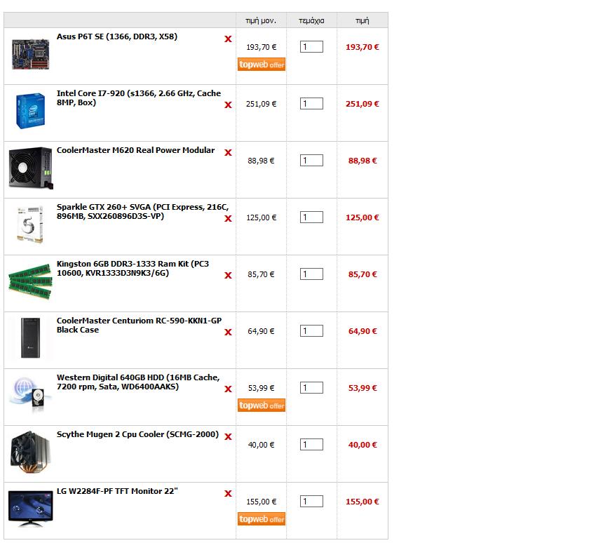Viewport: 589px width, 543px height.
Task: Click the CoolerMaster M620 power supply thumbnail
Action: [31, 168]
